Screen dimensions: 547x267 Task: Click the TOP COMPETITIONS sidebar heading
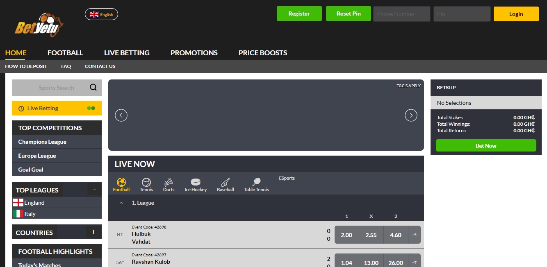coord(50,128)
